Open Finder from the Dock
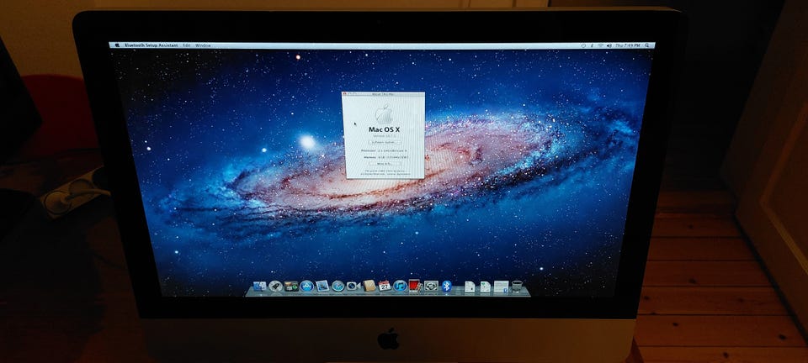Viewport: 808px width, 363px height. tap(260, 287)
